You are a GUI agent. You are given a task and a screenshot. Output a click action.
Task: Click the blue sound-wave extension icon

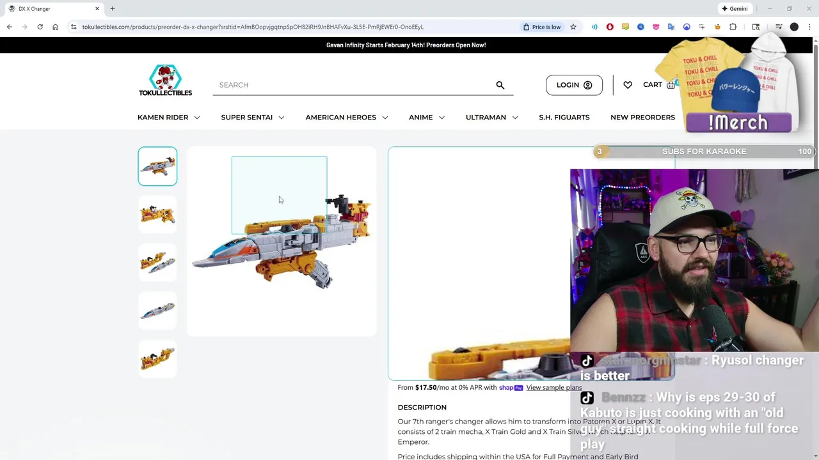[594, 27]
